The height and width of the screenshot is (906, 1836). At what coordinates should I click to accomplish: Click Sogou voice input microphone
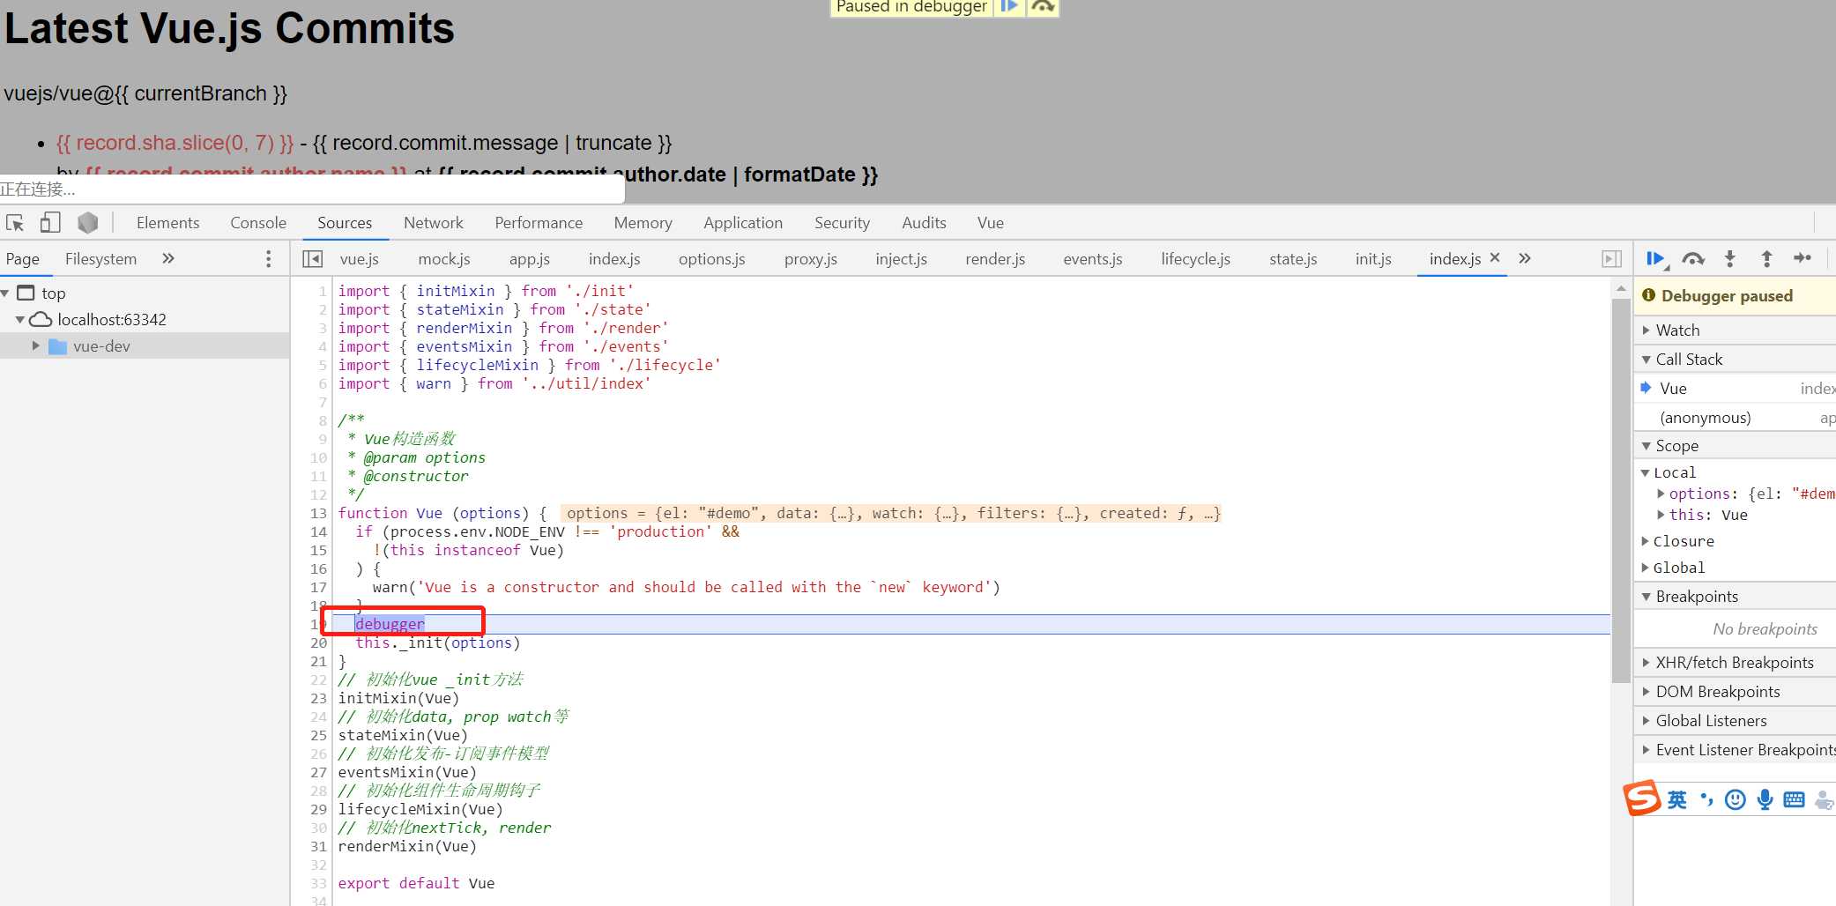1765,799
